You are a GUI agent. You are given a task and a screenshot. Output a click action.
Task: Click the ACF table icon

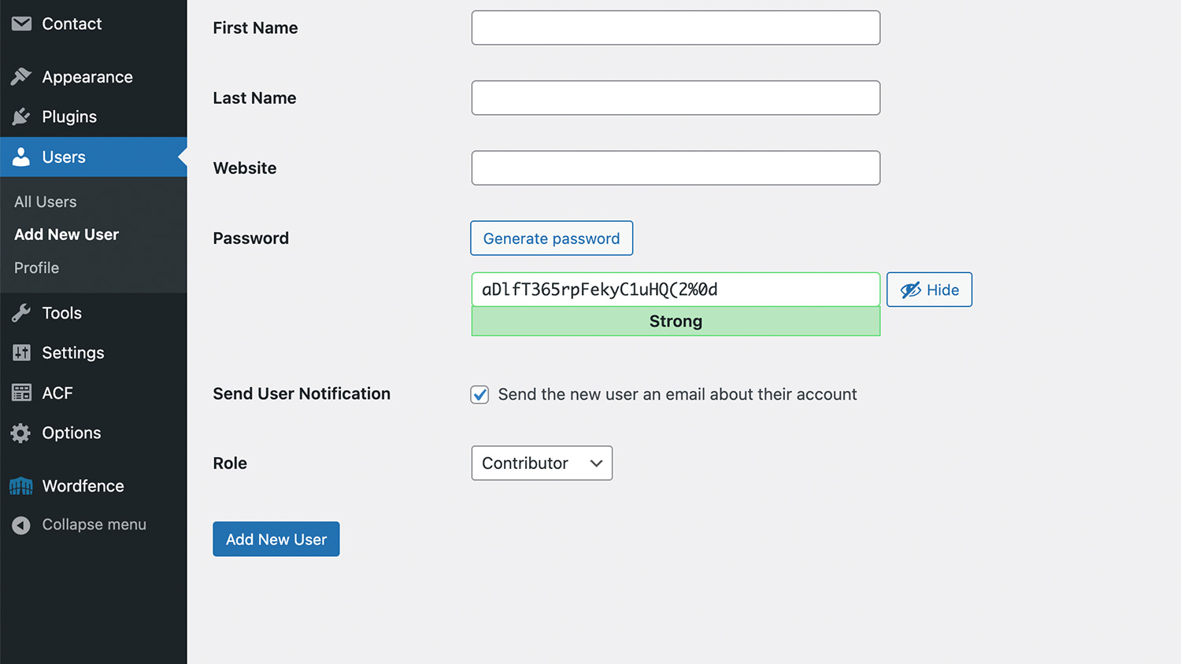(x=21, y=393)
